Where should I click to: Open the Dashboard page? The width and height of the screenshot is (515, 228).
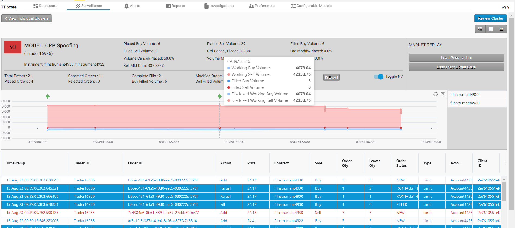pyautogui.click(x=45, y=6)
